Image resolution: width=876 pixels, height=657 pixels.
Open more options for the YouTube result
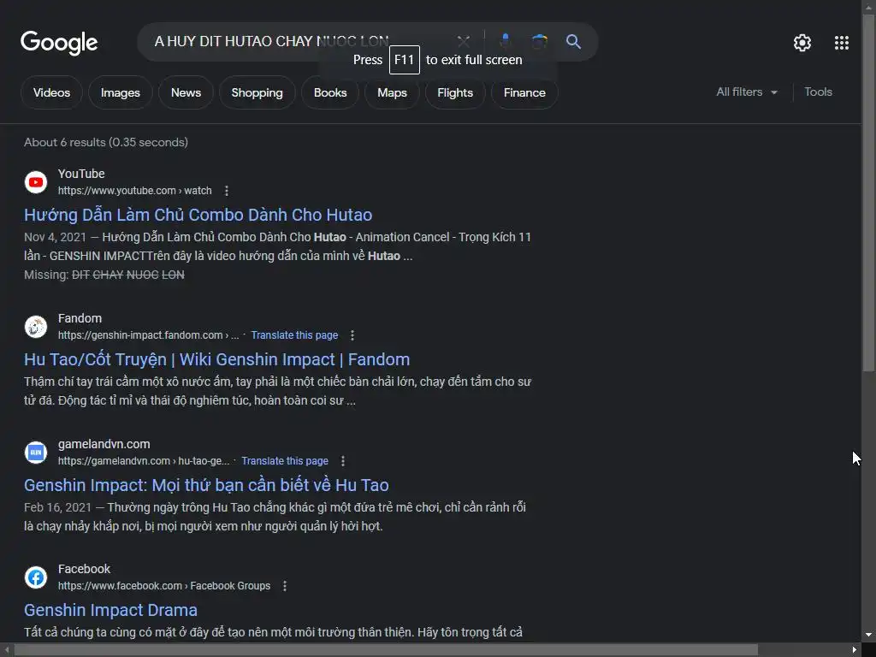click(x=226, y=191)
